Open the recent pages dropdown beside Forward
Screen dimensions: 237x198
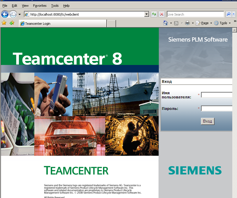coord(20,14)
